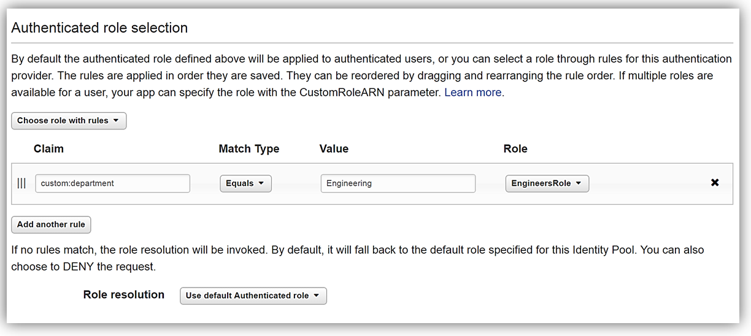The image size is (751, 336).
Task: Follow the Learn more link
Action: pos(473,93)
